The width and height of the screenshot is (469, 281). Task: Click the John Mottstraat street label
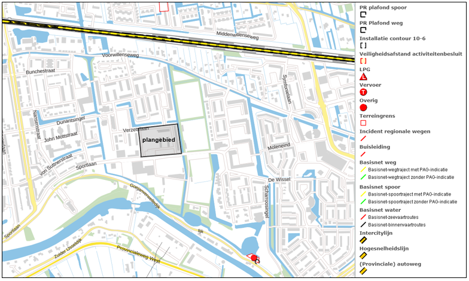(61, 137)
